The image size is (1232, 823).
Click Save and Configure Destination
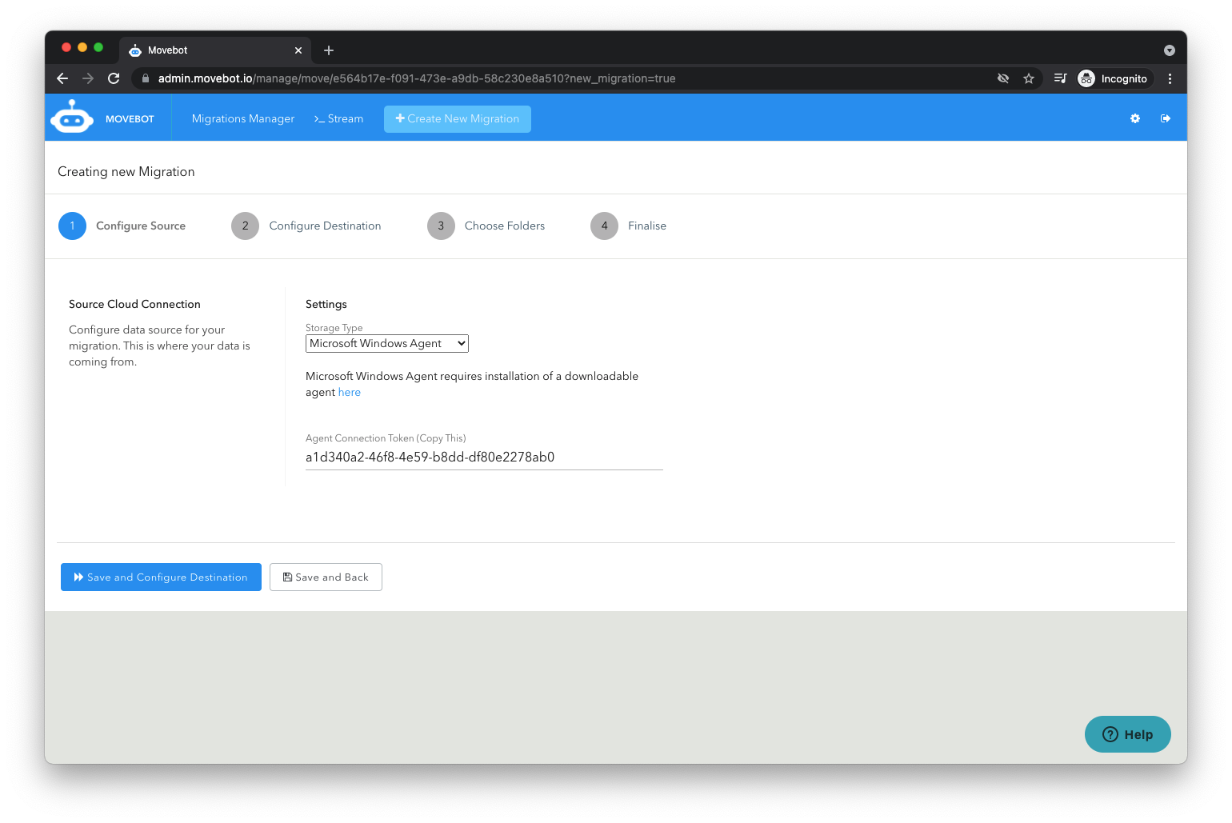(161, 577)
